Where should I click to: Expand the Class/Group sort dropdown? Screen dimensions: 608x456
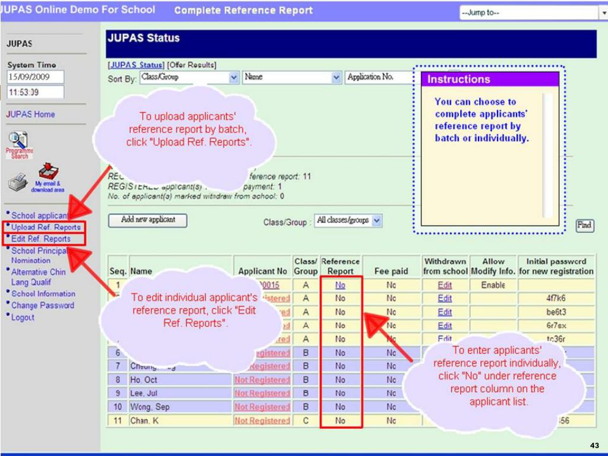pos(189,77)
